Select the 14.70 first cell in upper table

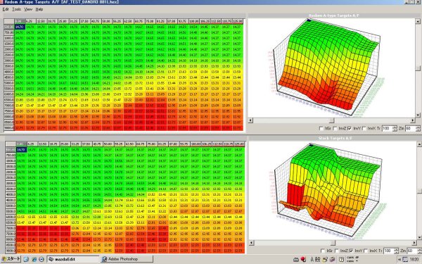point(20,27)
